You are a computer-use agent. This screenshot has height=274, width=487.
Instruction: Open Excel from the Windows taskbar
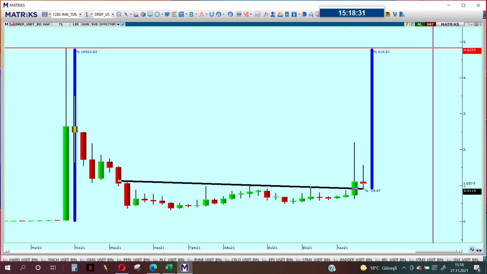[168, 268]
